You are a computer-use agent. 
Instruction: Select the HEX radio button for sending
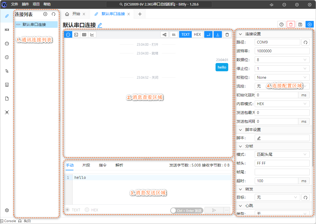click(x=87, y=210)
